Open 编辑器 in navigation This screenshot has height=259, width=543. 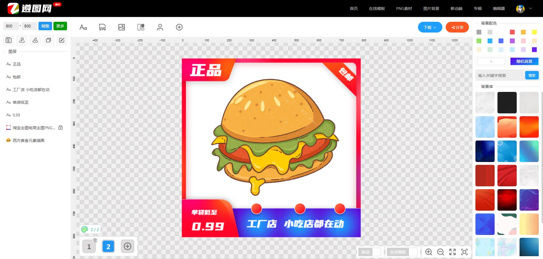499,8
